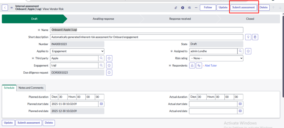Open the Abel Tuter respondent link
The height and width of the screenshot is (128, 284).
[x=211, y=66]
